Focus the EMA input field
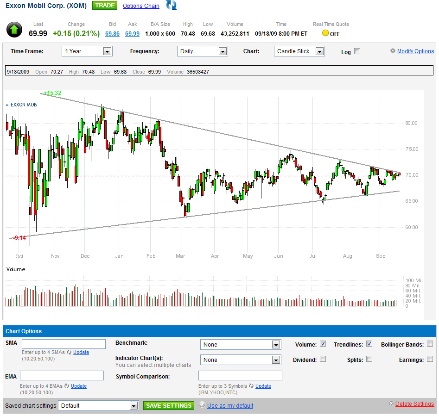439x416 pixels. coord(62,375)
